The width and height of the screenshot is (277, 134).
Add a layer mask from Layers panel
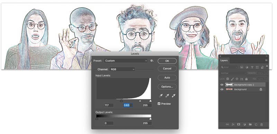pyautogui.click(x=239, y=124)
